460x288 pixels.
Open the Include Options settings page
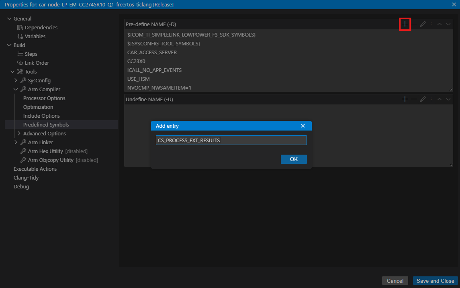41,116
